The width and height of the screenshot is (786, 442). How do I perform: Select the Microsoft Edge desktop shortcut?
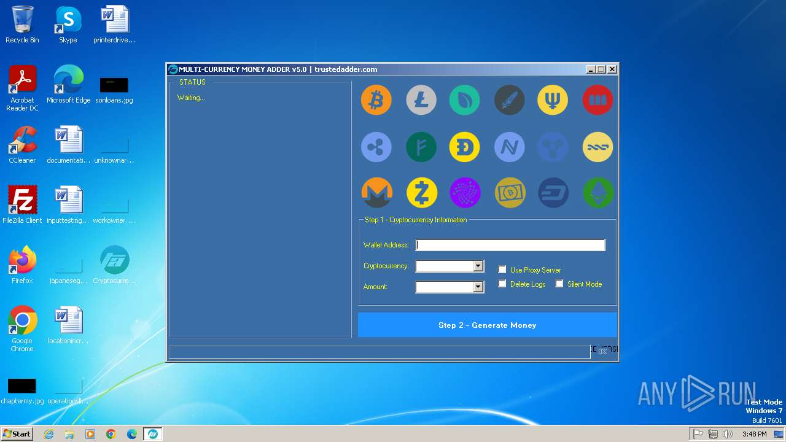(68, 85)
